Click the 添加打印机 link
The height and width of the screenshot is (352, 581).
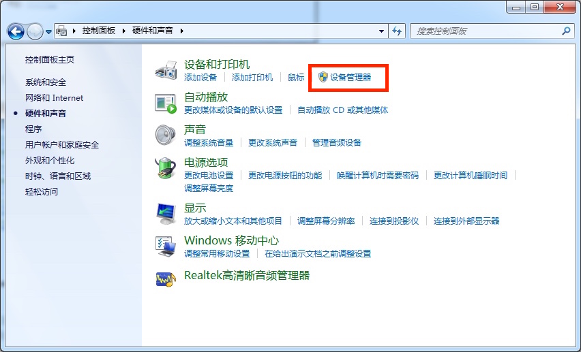click(252, 78)
